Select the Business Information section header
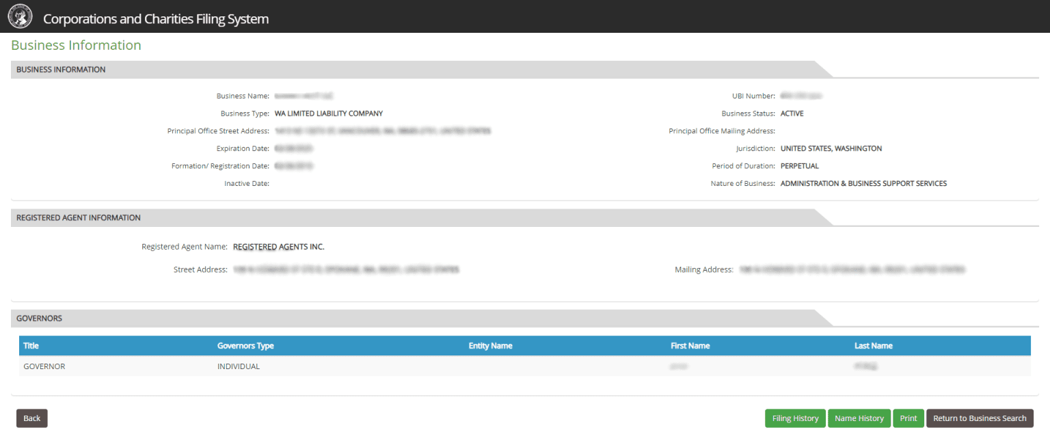 pyautogui.click(x=61, y=70)
